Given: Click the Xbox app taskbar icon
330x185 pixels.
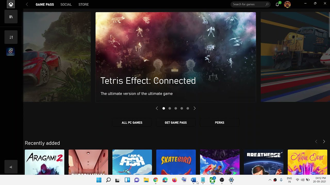Looking at the screenshot, I should (x=212, y=180).
